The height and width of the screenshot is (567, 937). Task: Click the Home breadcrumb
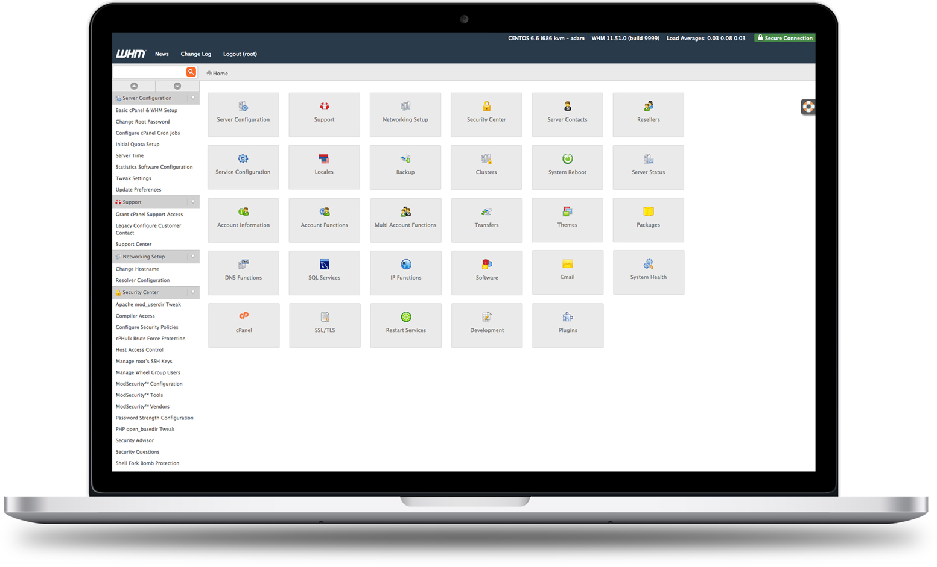tap(217, 74)
